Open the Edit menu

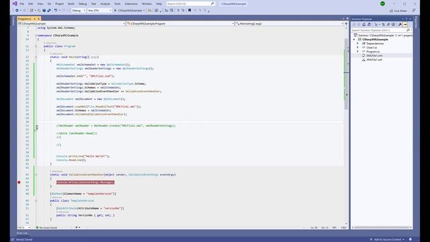click(x=30, y=4)
